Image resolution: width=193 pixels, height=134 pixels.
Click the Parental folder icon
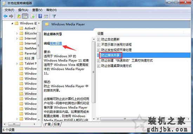tap(21, 54)
